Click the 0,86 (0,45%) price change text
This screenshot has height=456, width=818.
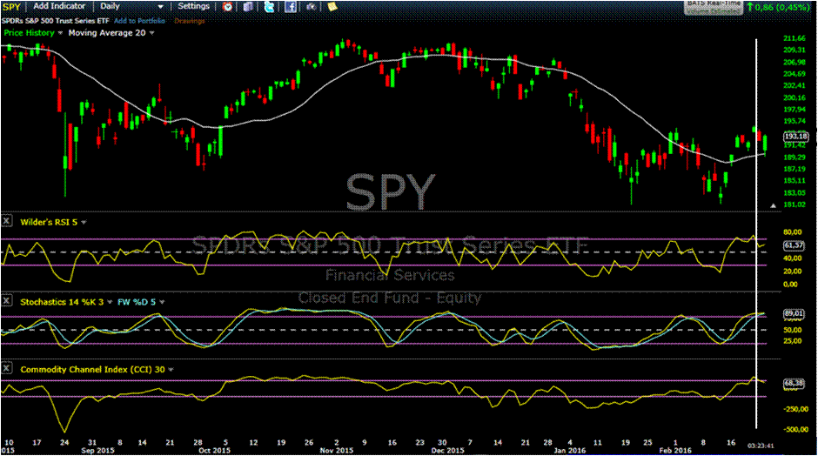781,7
